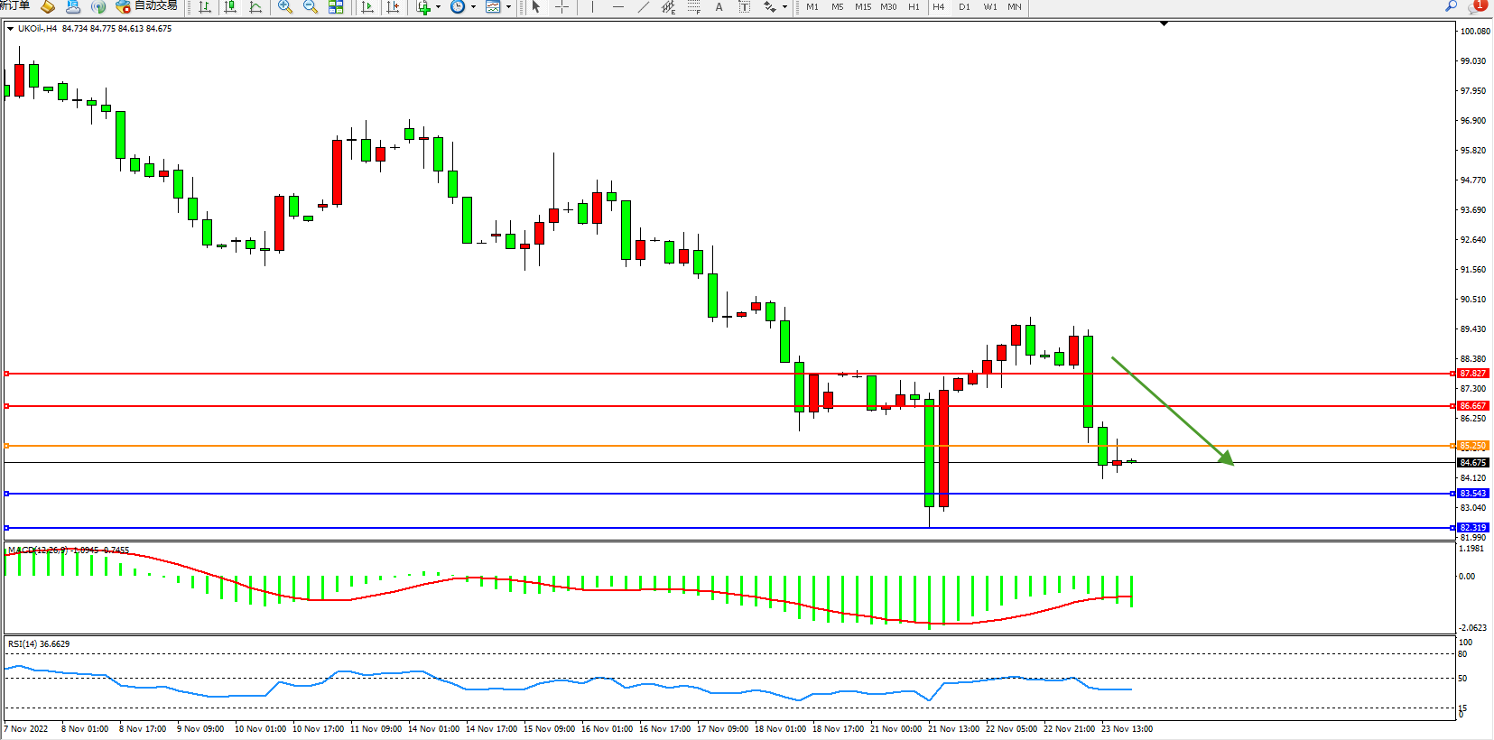Switch to the D1 timeframe

click(x=964, y=7)
